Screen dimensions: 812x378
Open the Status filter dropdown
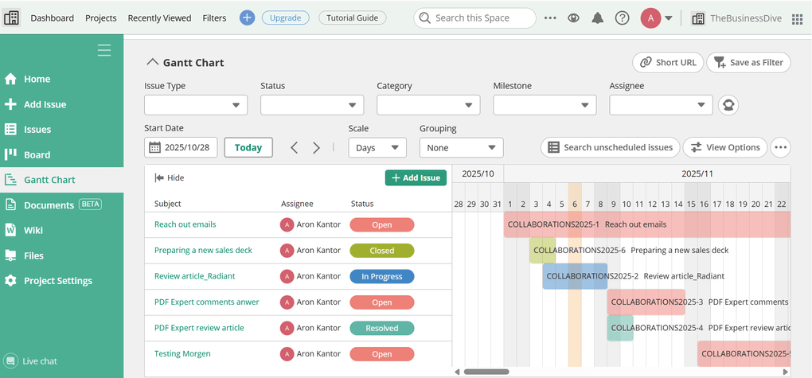312,105
